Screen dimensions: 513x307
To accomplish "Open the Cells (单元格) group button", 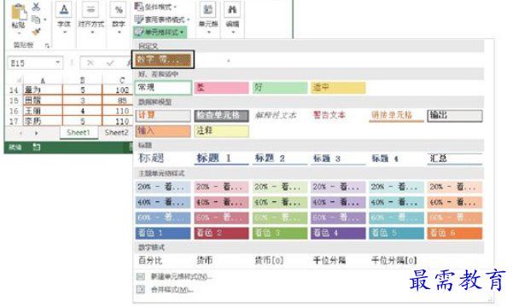I will pos(208,18).
